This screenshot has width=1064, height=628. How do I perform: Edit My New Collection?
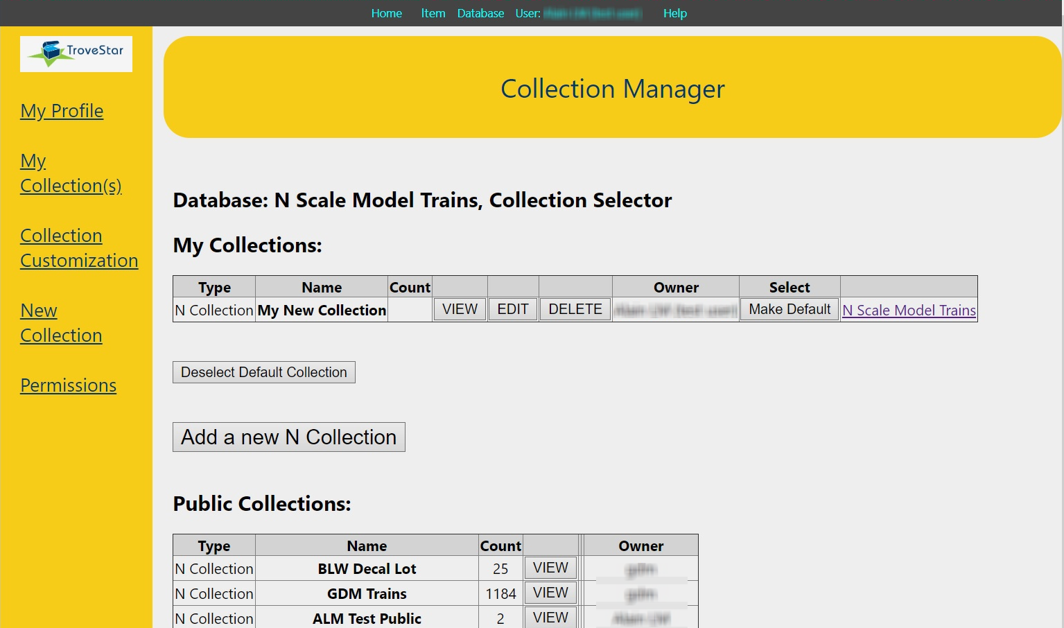pyautogui.click(x=513, y=309)
